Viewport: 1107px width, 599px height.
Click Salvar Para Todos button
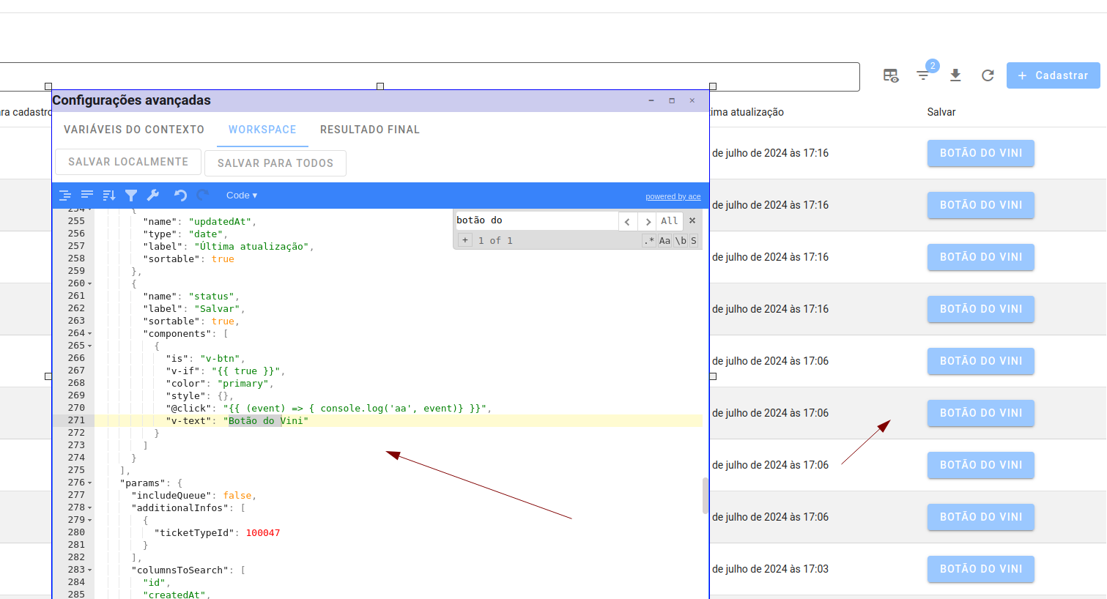click(x=275, y=163)
